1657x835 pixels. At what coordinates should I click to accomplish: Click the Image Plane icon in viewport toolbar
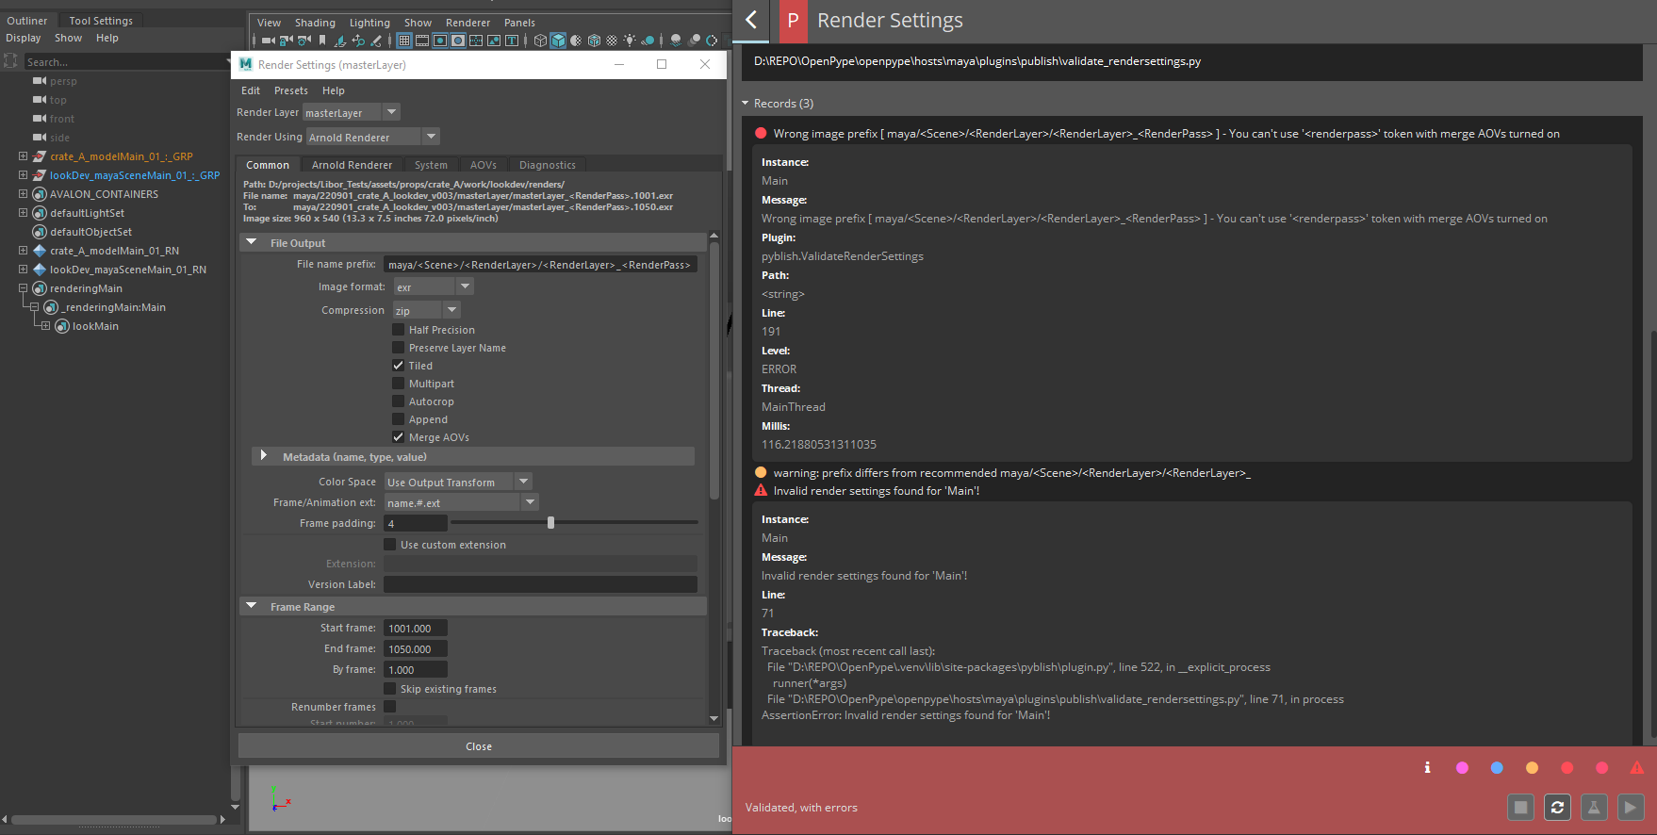coord(339,41)
